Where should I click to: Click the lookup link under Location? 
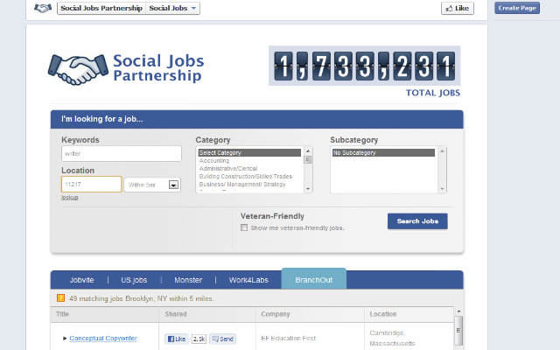click(70, 198)
